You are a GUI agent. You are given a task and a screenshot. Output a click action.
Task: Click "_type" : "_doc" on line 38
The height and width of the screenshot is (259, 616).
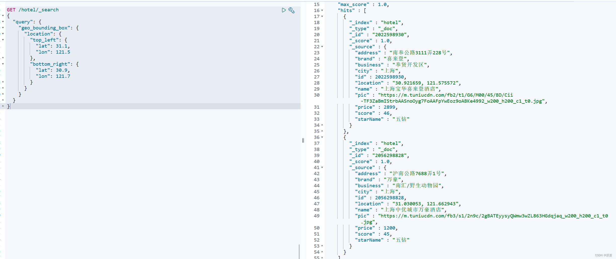click(x=373, y=150)
